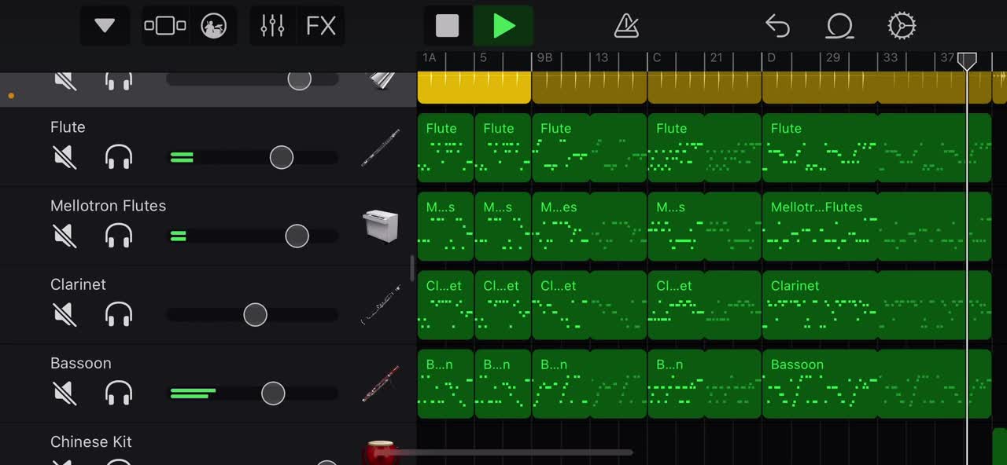
Task: Solo the Bassoon track
Action: pos(119,393)
